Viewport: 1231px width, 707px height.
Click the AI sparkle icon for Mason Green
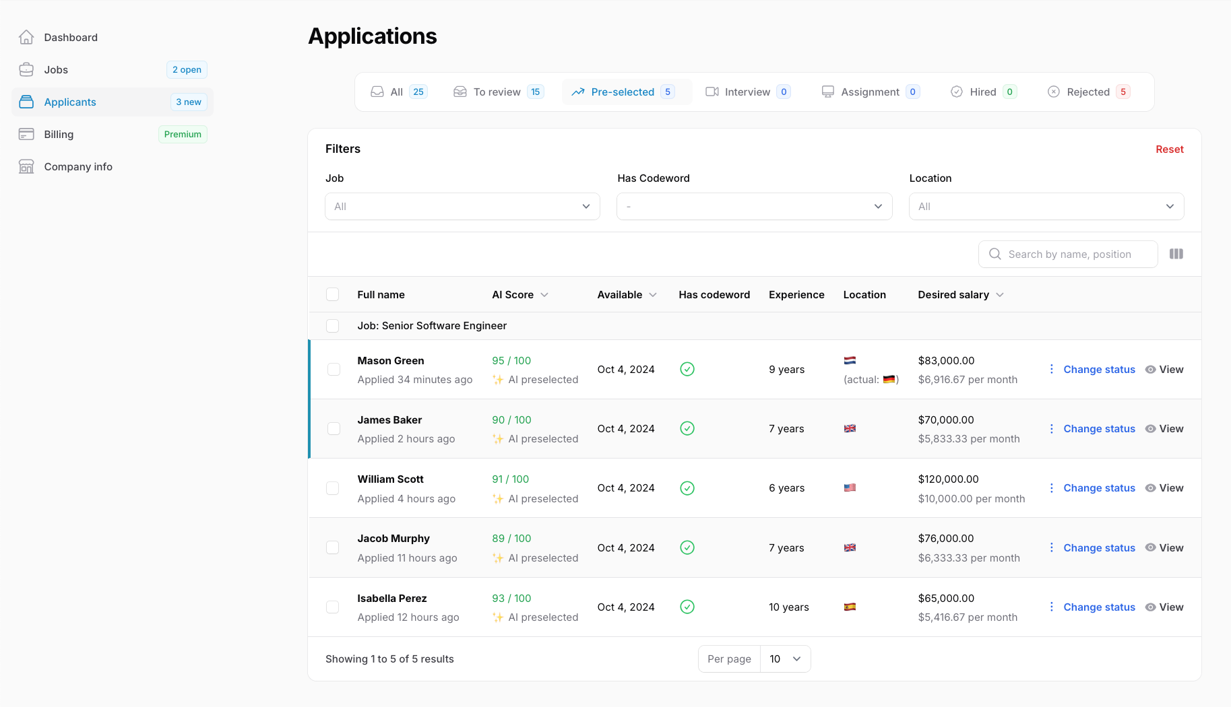[498, 380]
